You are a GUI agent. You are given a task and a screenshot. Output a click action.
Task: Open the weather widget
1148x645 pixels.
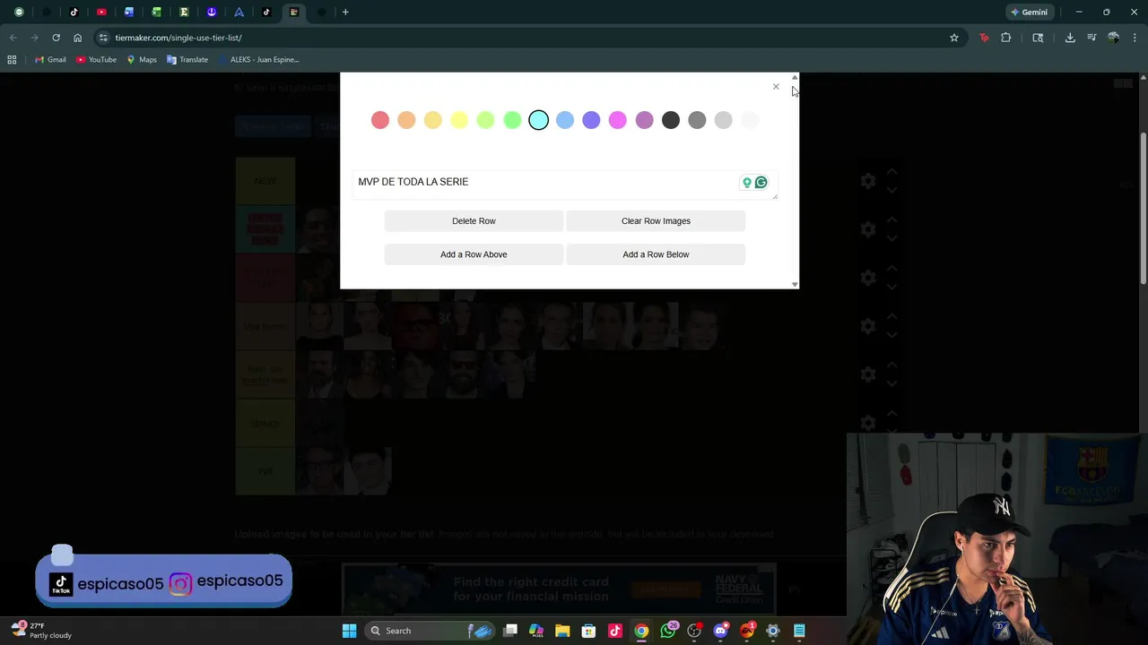42,631
